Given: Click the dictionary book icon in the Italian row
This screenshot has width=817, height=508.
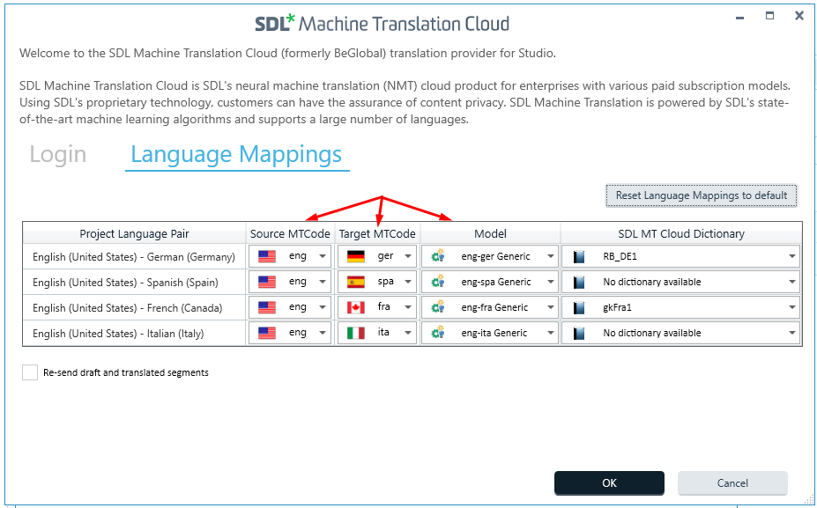Looking at the screenshot, I should pos(579,333).
